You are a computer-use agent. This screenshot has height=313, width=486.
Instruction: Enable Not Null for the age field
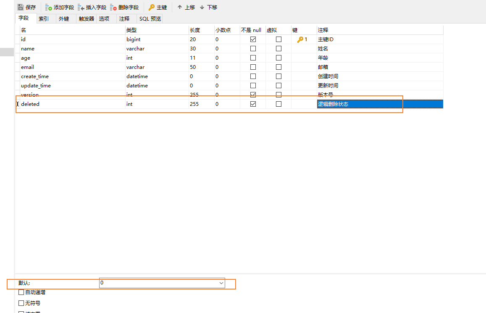coord(253,58)
